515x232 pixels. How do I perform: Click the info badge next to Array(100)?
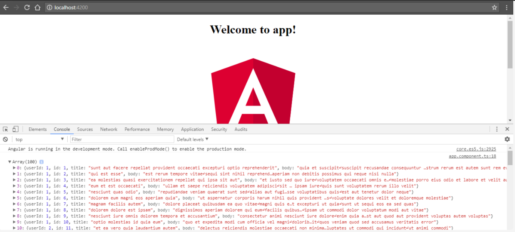[42, 162]
